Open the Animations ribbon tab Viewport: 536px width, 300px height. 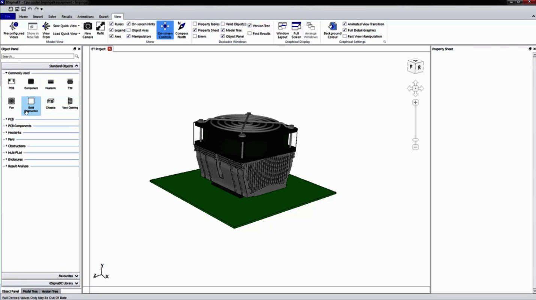[85, 16]
